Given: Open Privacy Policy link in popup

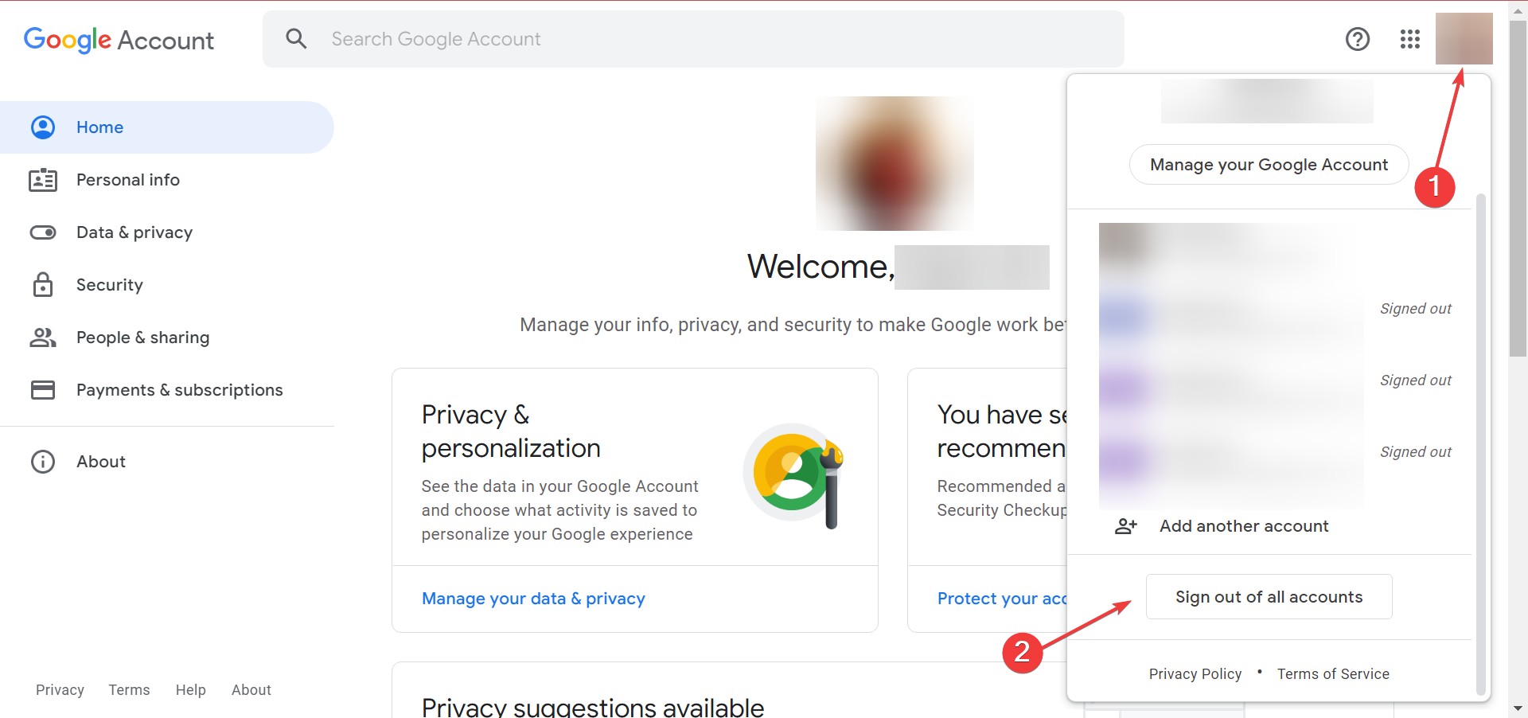Looking at the screenshot, I should [x=1195, y=674].
